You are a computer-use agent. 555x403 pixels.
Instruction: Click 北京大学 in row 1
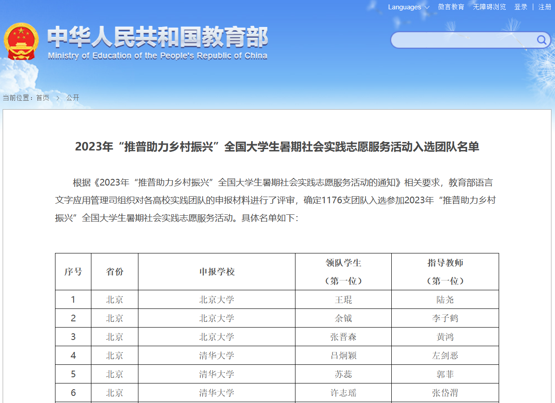tap(217, 300)
